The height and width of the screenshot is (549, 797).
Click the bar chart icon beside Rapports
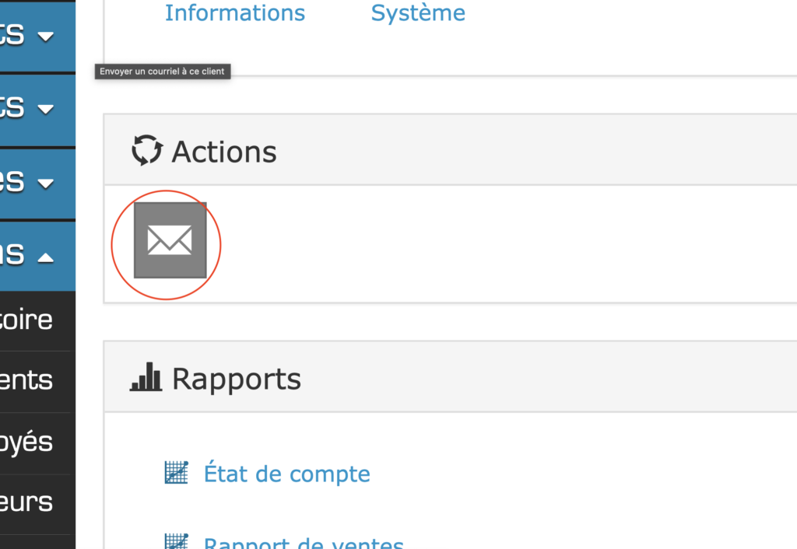pyautogui.click(x=146, y=378)
